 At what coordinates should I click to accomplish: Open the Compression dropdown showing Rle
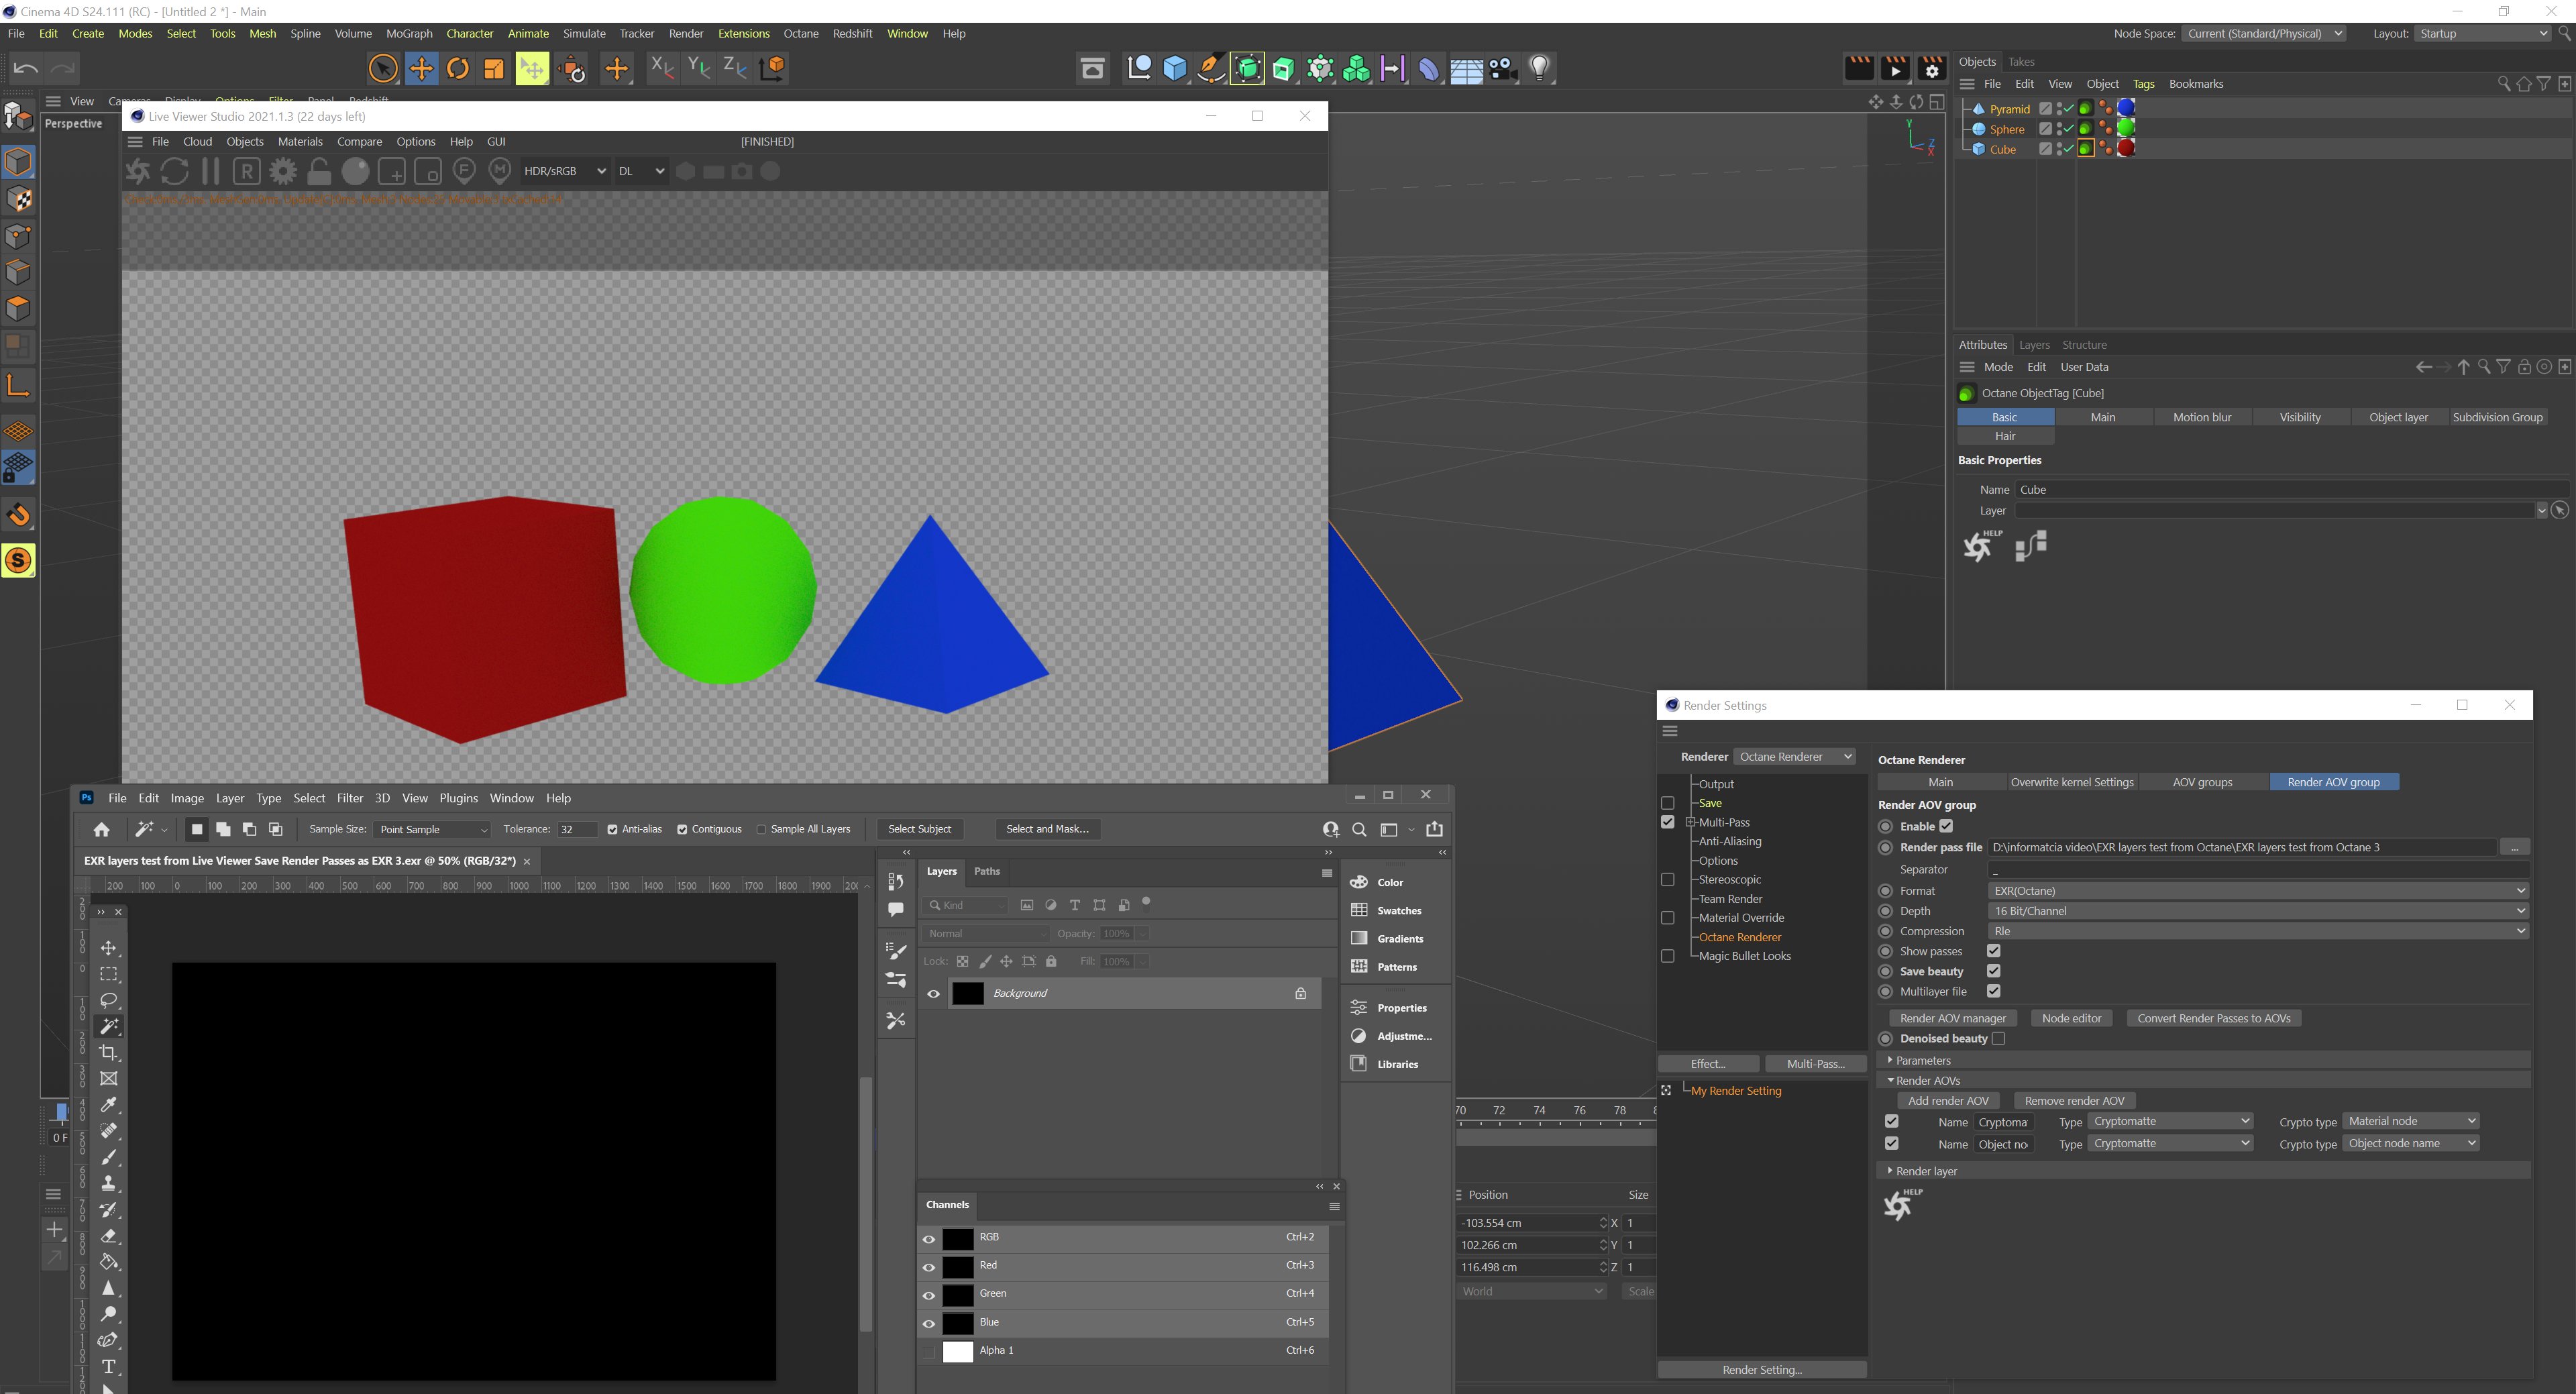2257,931
